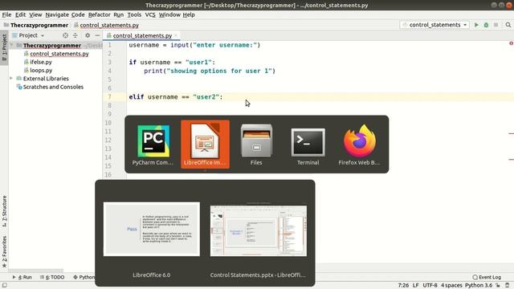Select Scratches and Consoles item
The height and width of the screenshot is (289, 514).
tap(53, 87)
